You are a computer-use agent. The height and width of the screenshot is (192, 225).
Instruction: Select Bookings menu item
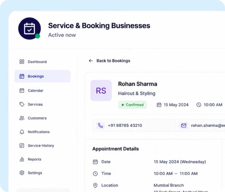click(42, 76)
